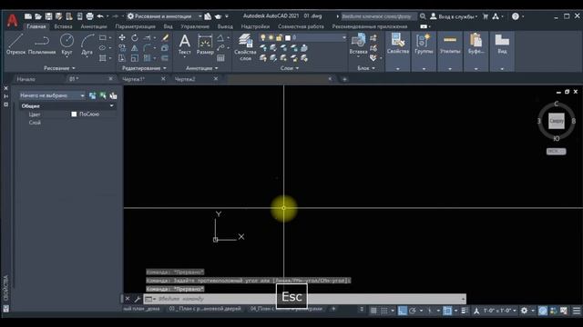
Task: Open the Размер (Dimension) tool
Action: tap(205, 45)
